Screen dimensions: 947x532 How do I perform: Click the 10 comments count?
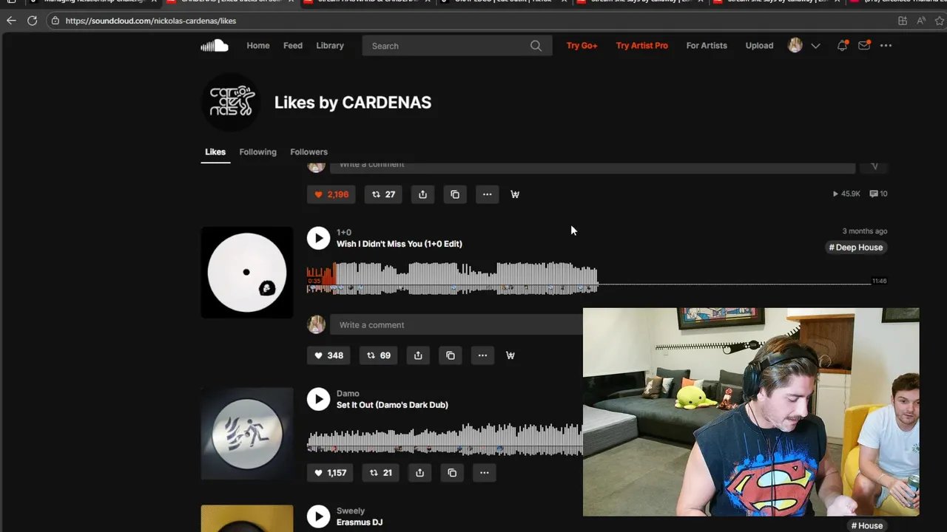point(878,194)
